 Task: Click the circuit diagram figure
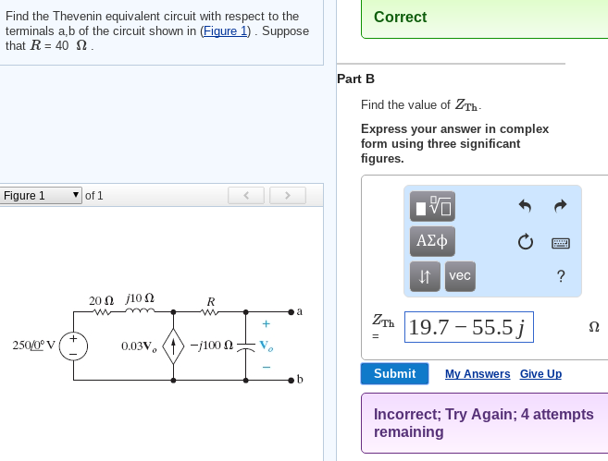coord(157,340)
